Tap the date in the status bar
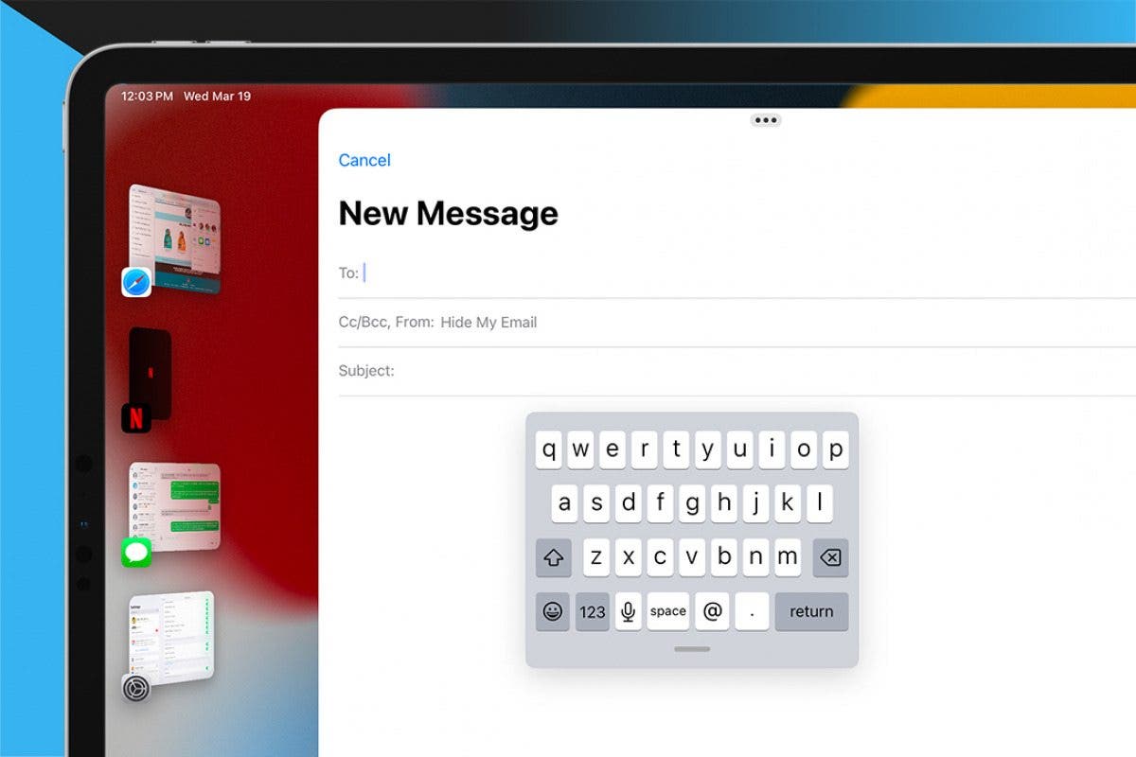The width and height of the screenshot is (1136, 757). [x=220, y=96]
